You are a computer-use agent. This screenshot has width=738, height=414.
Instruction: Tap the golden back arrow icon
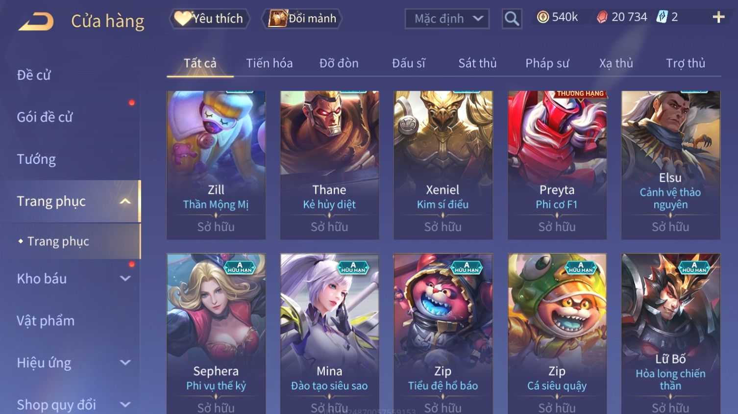(x=36, y=22)
